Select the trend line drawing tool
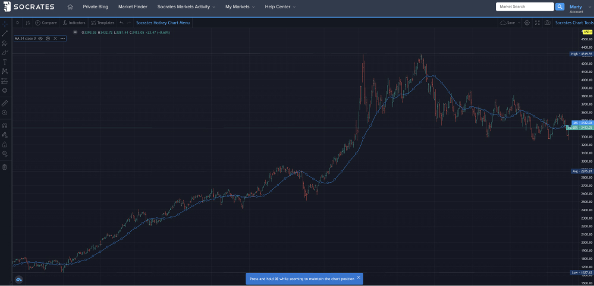Image resolution: width=594 pixels, height=286 pixels. click(x=5, y=34)
